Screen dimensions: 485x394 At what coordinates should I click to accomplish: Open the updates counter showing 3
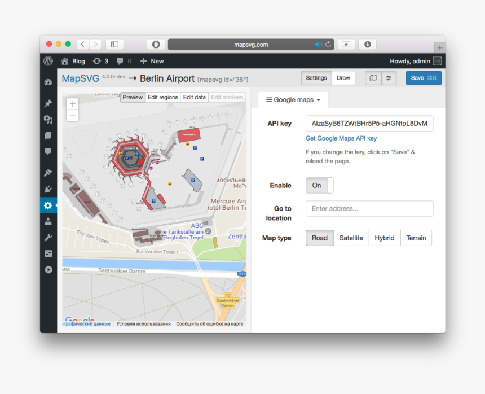[x=101, y=61]
